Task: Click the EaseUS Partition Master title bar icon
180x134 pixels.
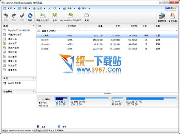Action: pyautogui.click(x=3, y=3)
